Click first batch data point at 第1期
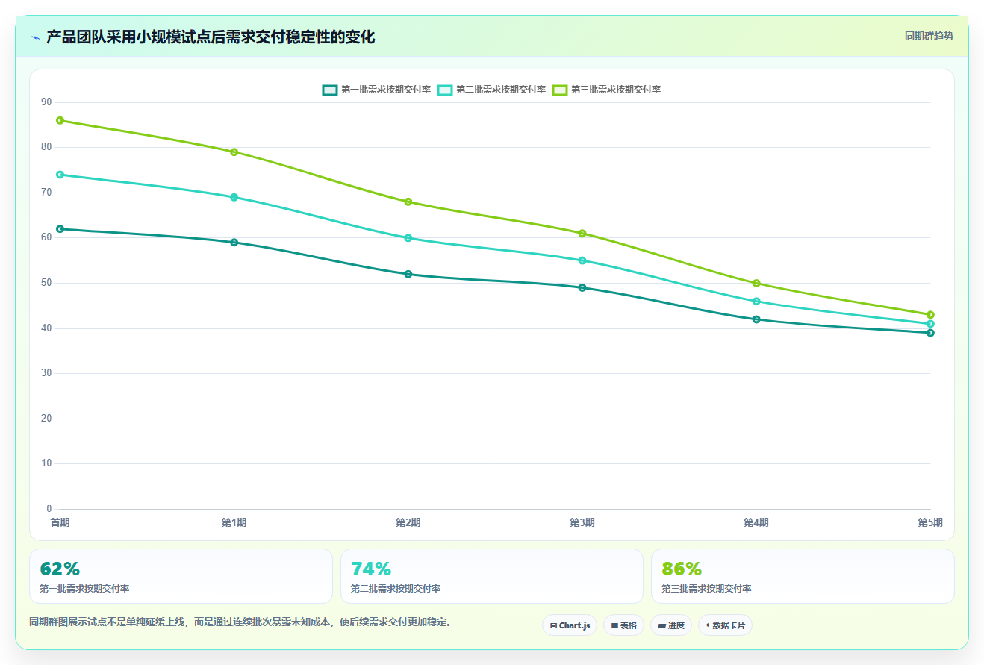 point(234,243)
